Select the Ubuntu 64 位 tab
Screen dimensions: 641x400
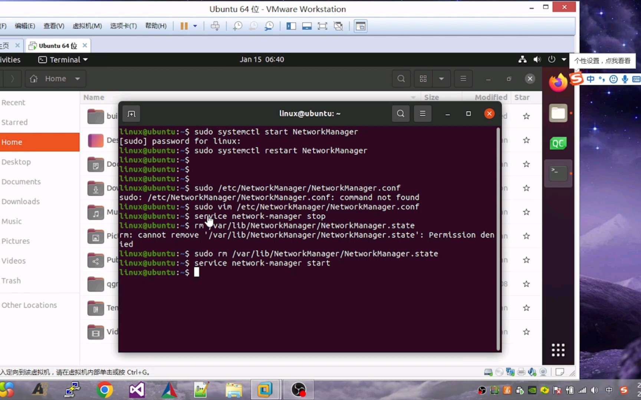pos(58,46)
